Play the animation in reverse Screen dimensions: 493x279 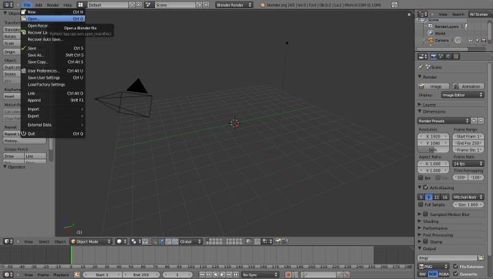(x=215, y=275)
